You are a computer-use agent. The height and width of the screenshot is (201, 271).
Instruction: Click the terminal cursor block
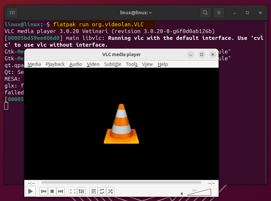tap(6, 106)
